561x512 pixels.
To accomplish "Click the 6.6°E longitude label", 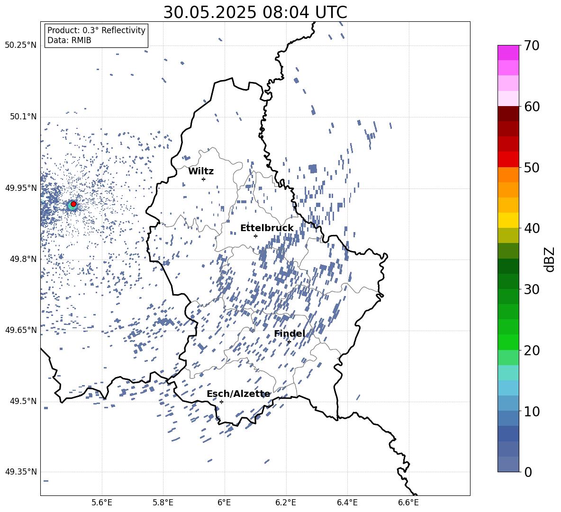I will pos(408,503).
